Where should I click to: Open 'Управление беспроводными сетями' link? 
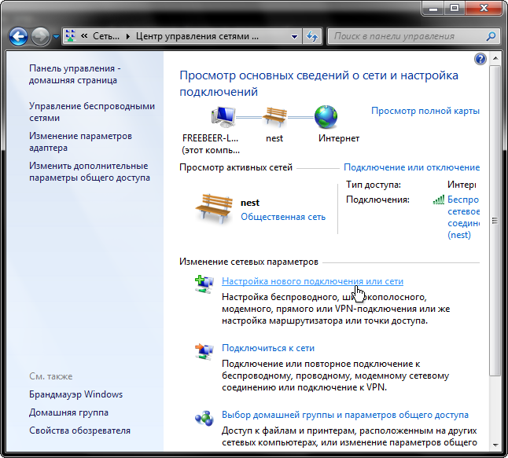click(x=92, y=112)
